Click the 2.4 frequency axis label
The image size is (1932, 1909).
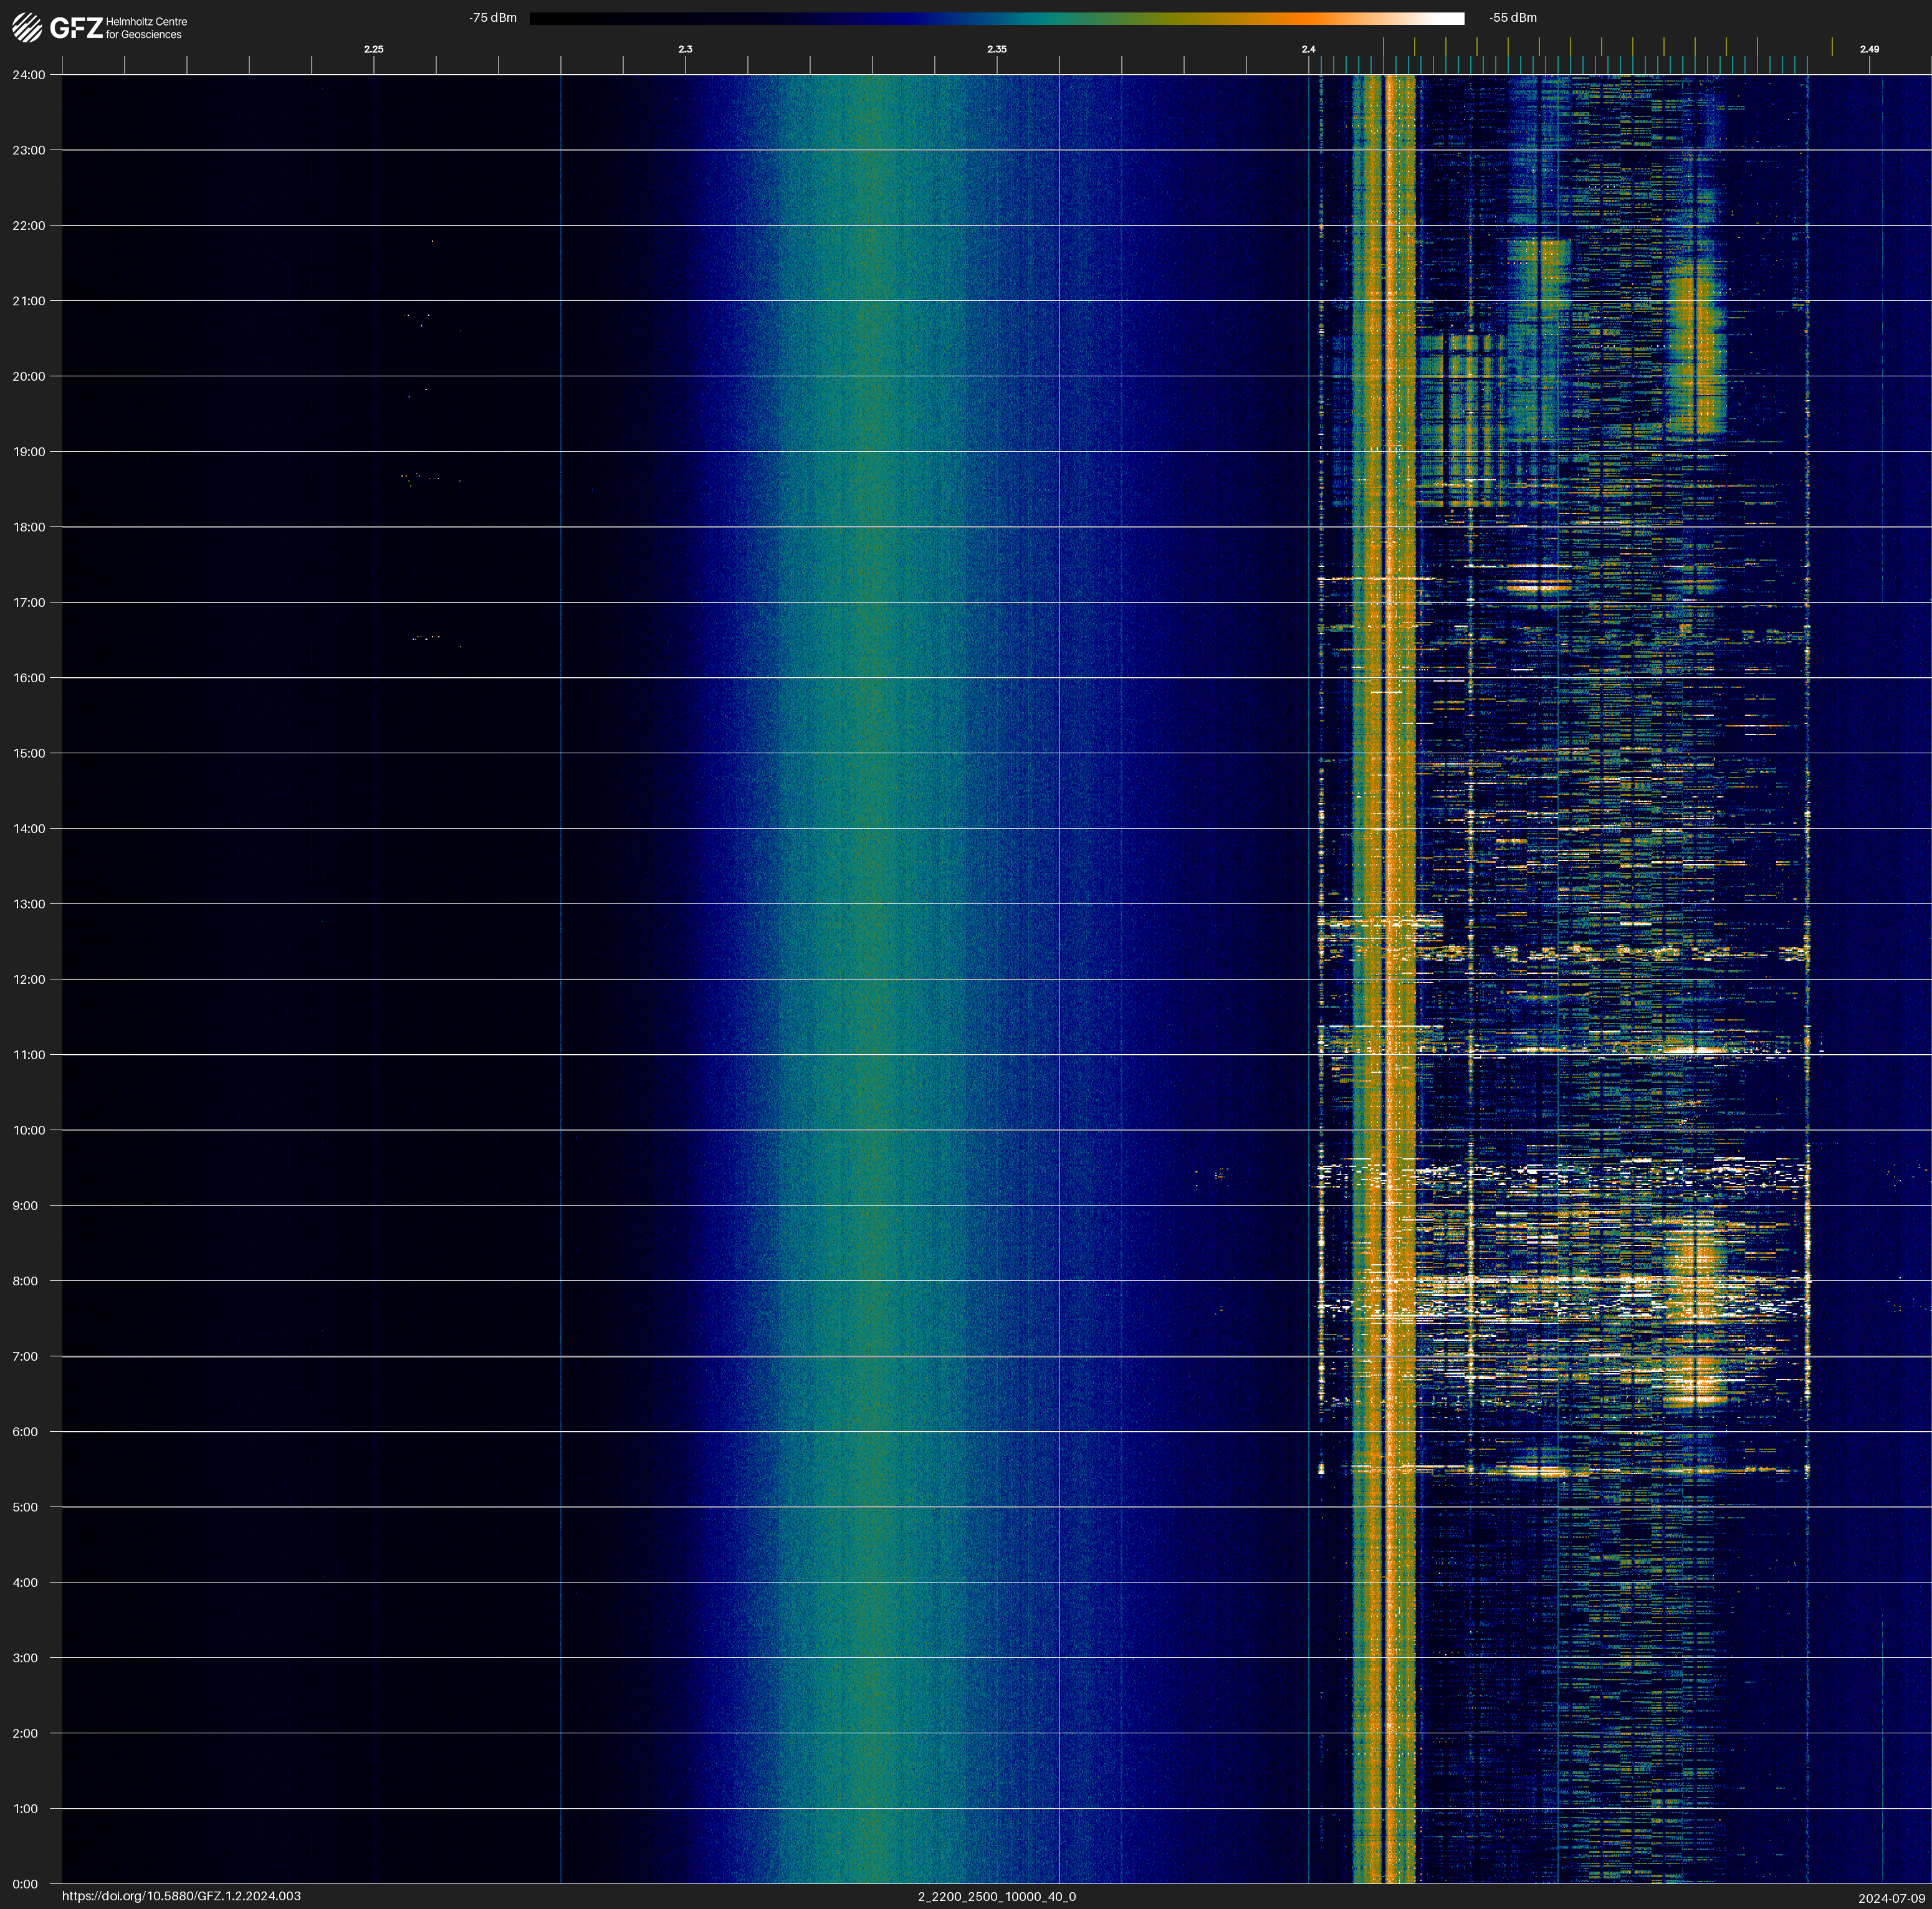pyautogui.click(x=1308, y=49)
